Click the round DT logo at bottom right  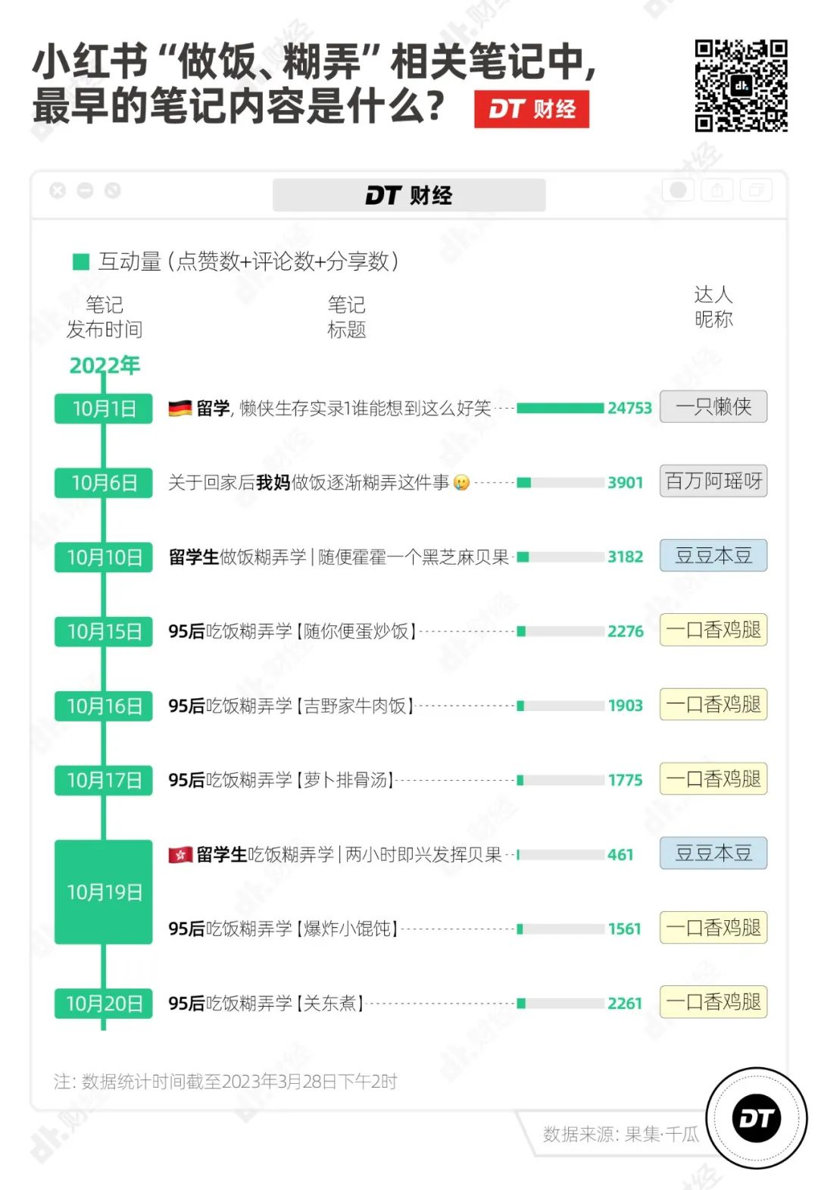[756, 1118]
